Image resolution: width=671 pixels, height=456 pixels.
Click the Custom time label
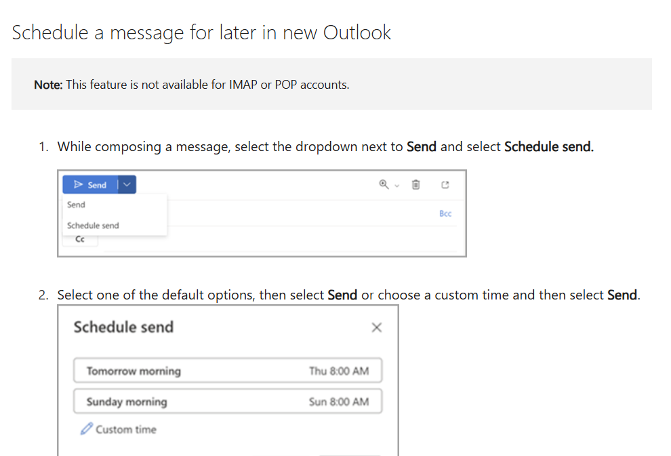(x=126, y=430)
